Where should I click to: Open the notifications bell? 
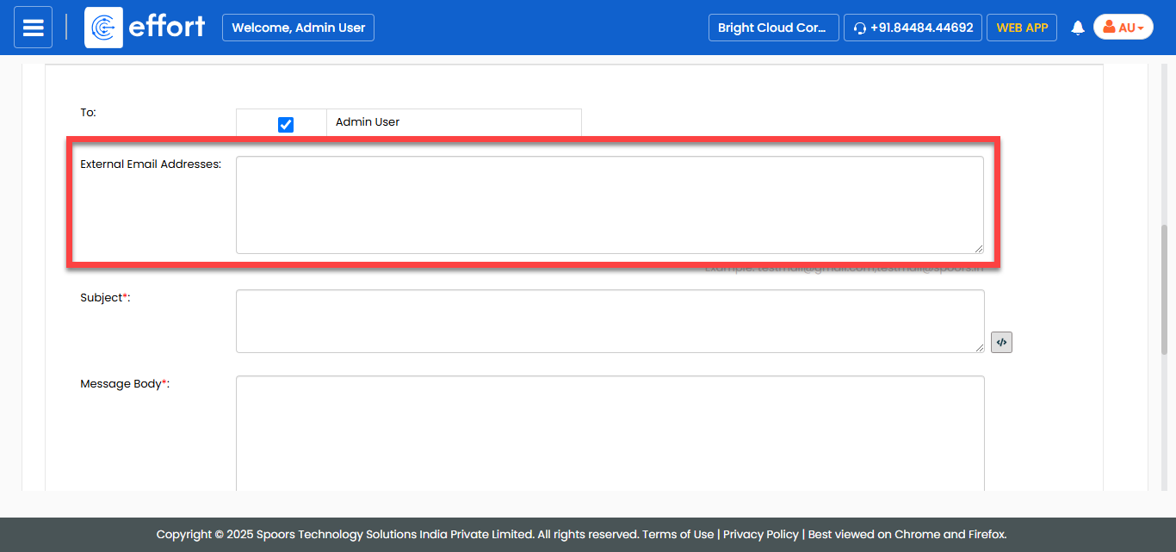(x=1077, y=28)
